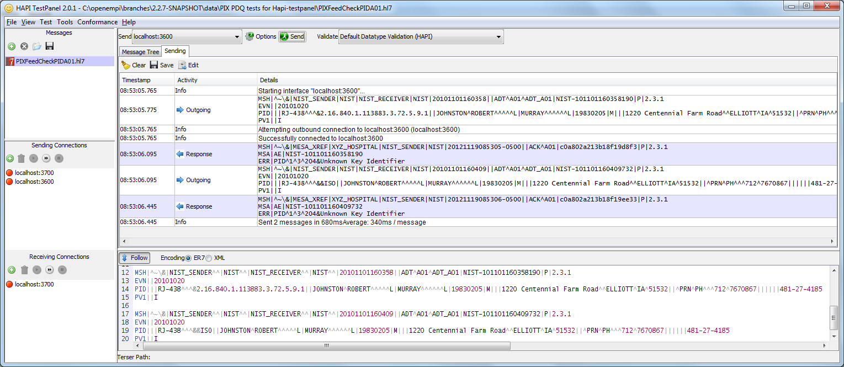Viewport: 844px width, 367px height.
Task: Click the Options gear button
Action: [x=261, y=36]
